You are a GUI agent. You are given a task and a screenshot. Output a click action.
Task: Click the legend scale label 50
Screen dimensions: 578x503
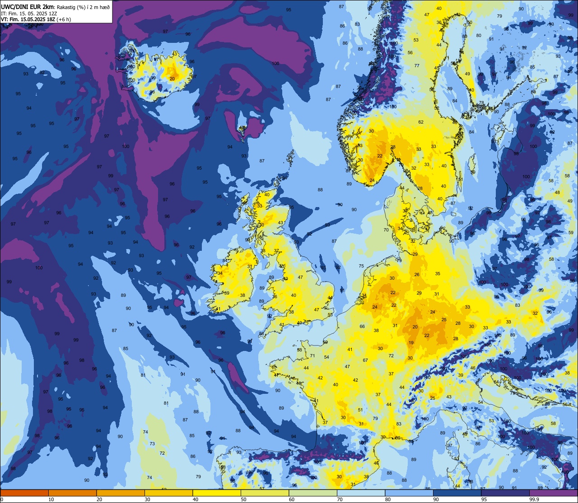click(243, 499)
